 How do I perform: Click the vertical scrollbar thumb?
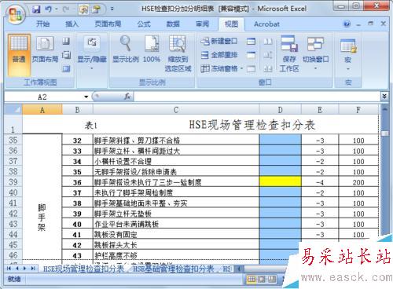tap(384, 134)
